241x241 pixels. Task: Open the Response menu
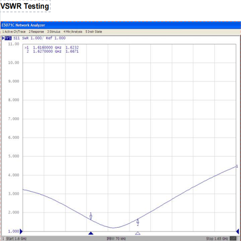(x=37, y=32)
